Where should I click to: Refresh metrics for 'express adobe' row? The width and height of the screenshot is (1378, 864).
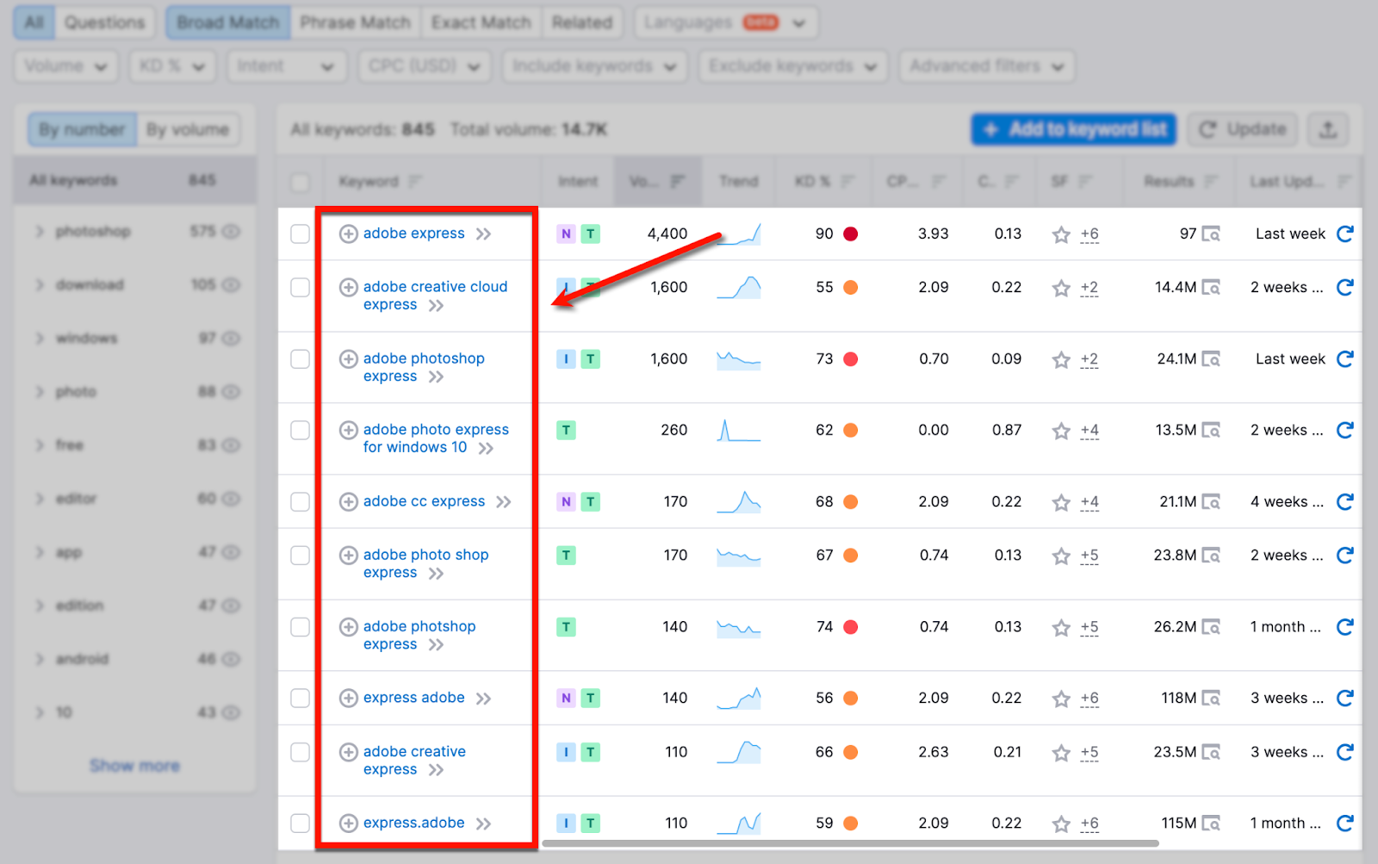point(1344,698)
